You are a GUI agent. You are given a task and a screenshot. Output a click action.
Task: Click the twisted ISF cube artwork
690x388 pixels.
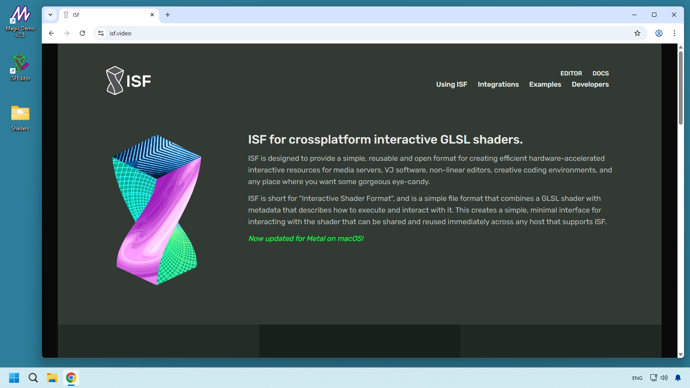coord(157,210)
